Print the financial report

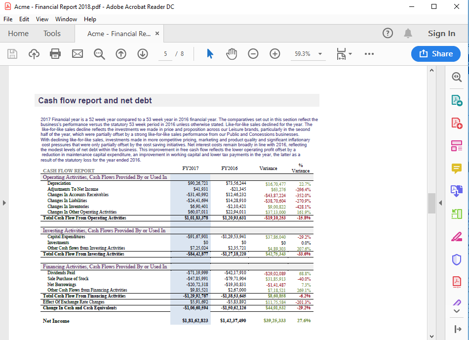[x=55, y=54]
